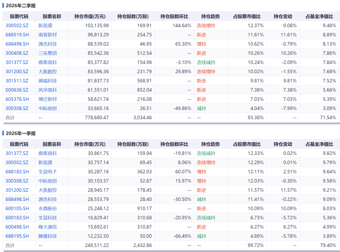The height and width of the screenshot is (252, 340).
Task: Click 持仓股数环比 header in 二季报 table
Action: click(x=174, y=16)
